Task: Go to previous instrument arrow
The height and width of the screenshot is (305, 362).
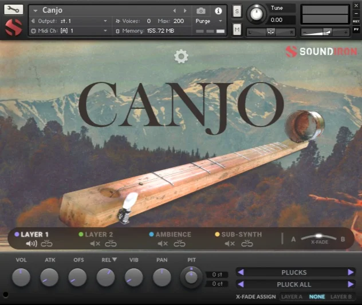Action: click(x=175, y=11)
